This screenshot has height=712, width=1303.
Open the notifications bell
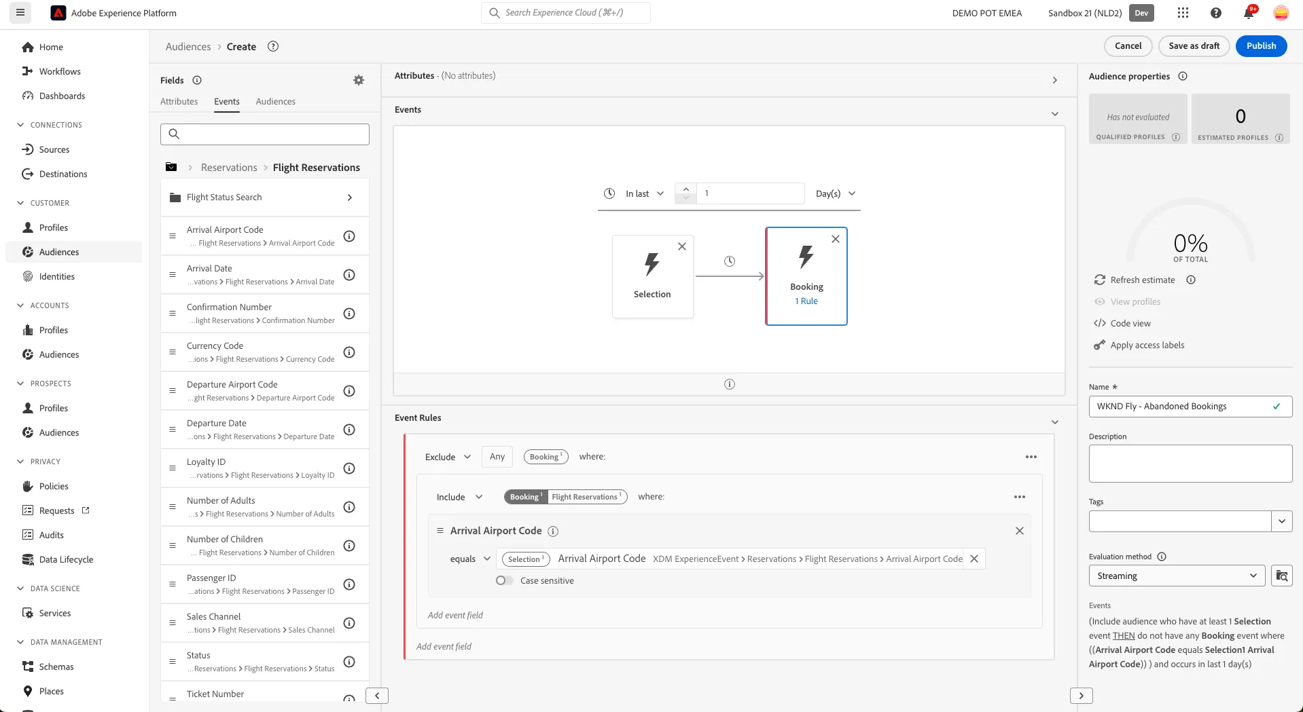1249,13
